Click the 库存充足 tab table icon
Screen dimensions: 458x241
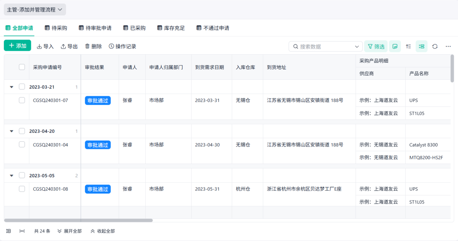coord(160,28)
